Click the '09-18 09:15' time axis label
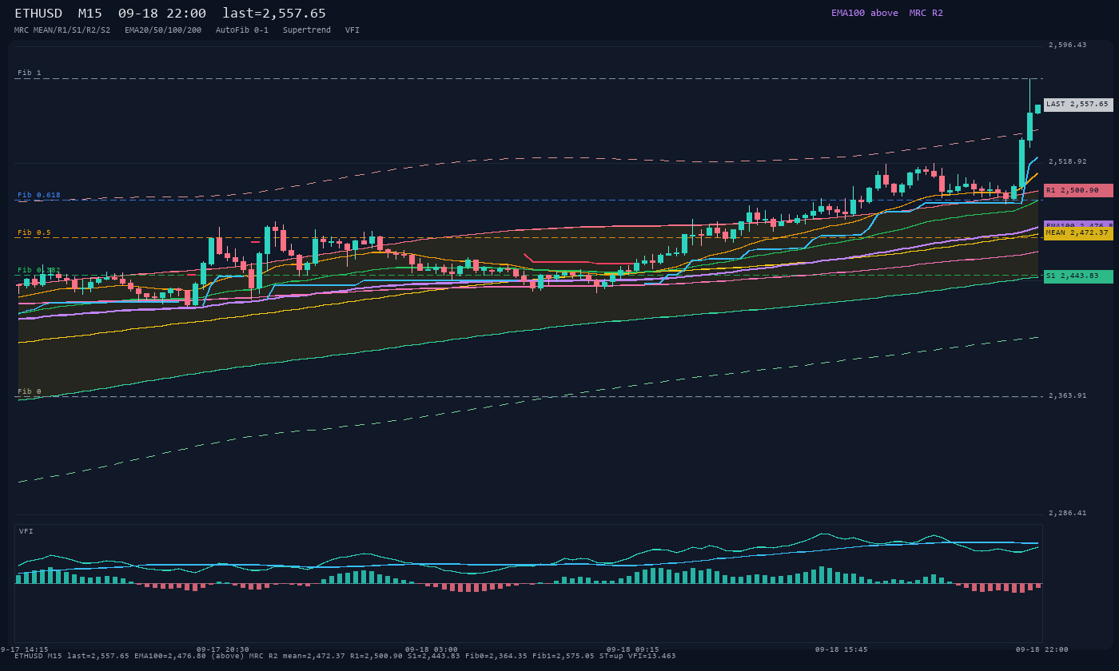Viewport: 1119px width, 671px height. pyautogui.click(x=633, y=649)
